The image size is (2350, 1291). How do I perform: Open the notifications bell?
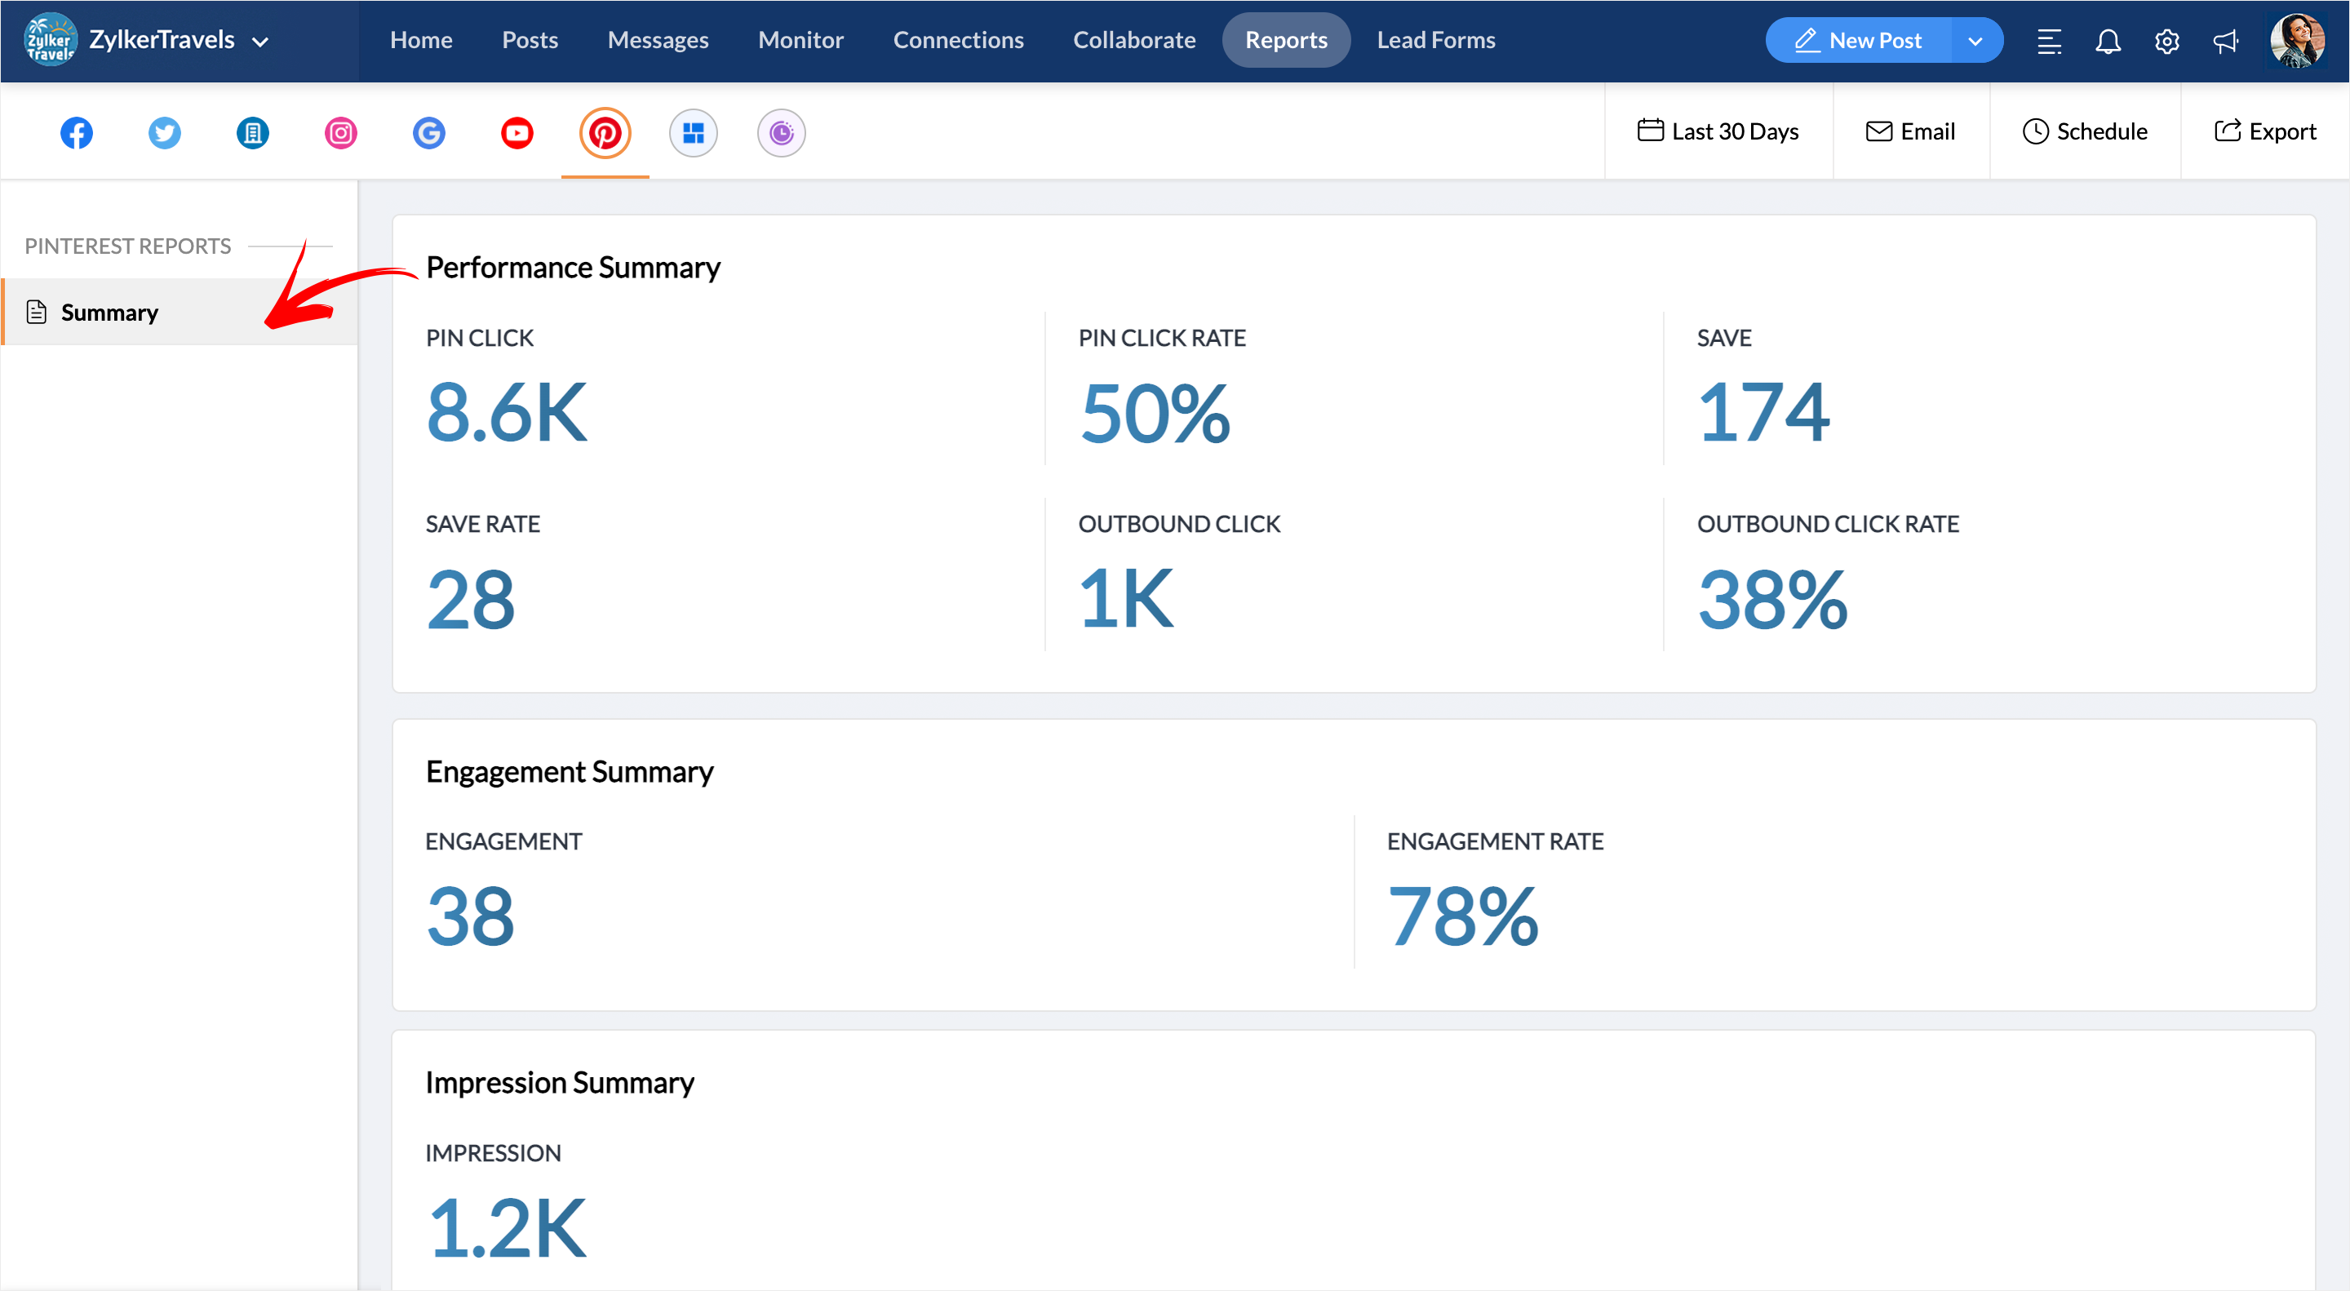pos(2108,41)
